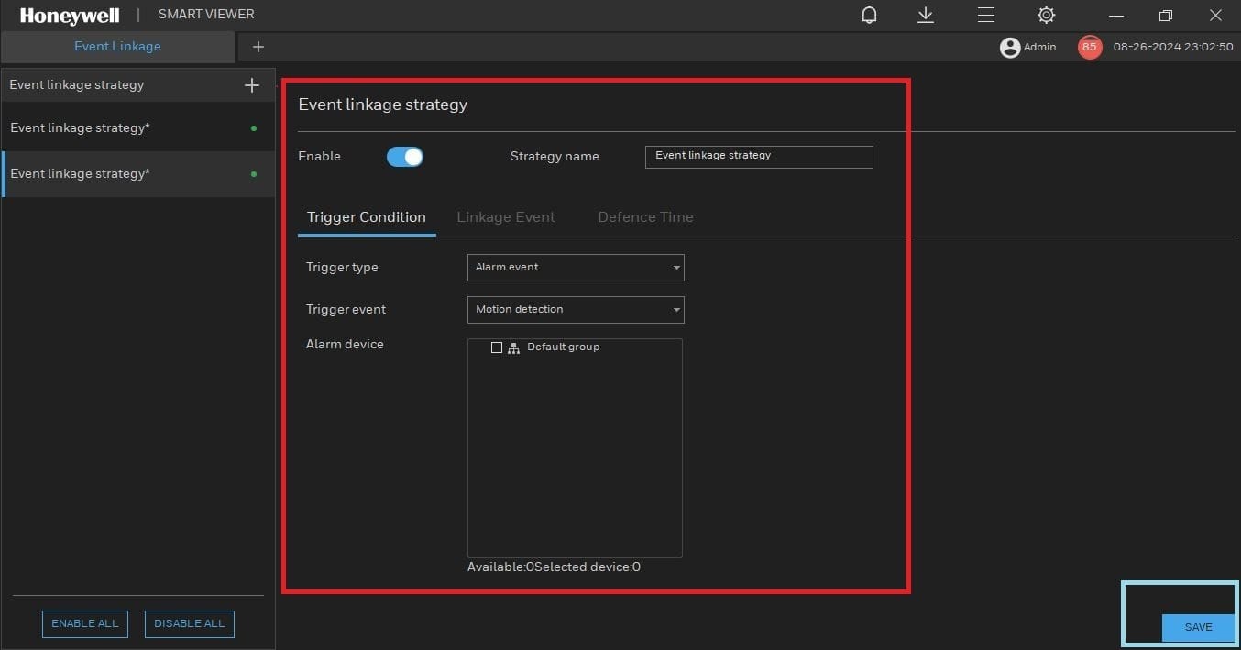
Task: Switch to the Defence Time tab
Action: pos(644,217)
